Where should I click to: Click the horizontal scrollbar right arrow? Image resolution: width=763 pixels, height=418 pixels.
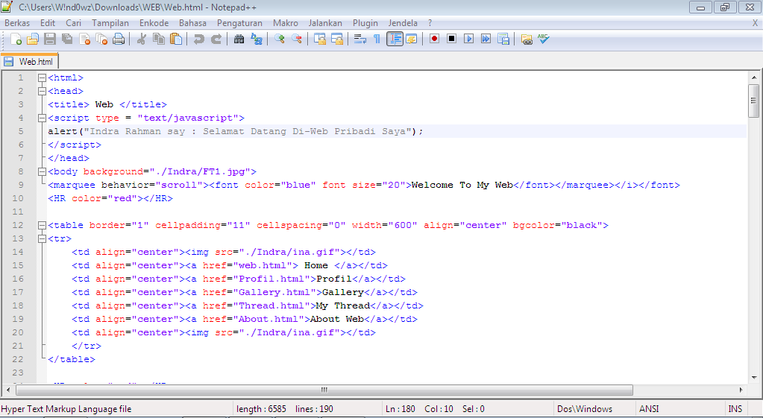click(741, 390)
